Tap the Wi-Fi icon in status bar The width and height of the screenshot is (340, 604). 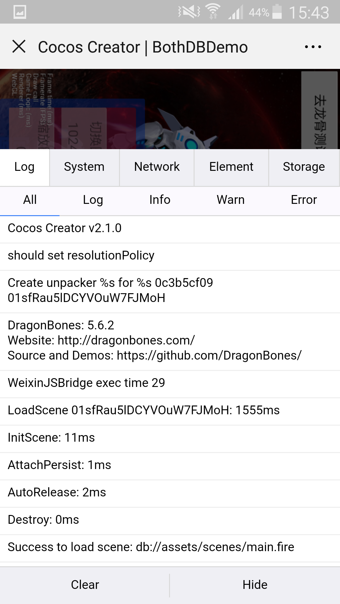[213, 12]
